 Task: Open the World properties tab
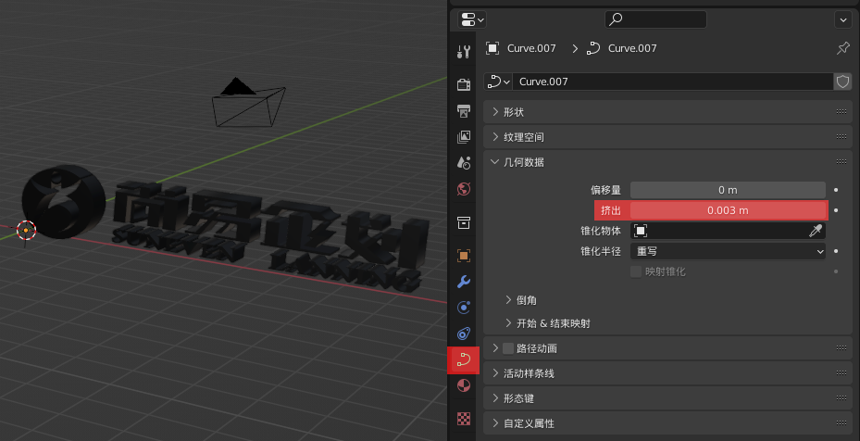click(x=464, y=189)
